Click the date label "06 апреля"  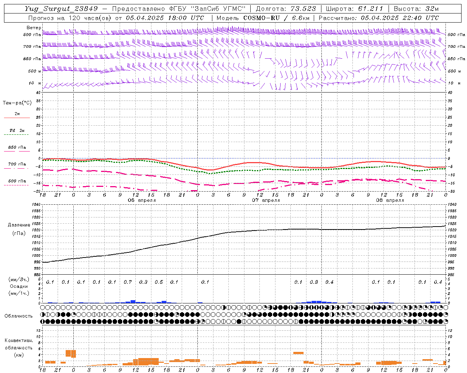(x=142, y=200)
